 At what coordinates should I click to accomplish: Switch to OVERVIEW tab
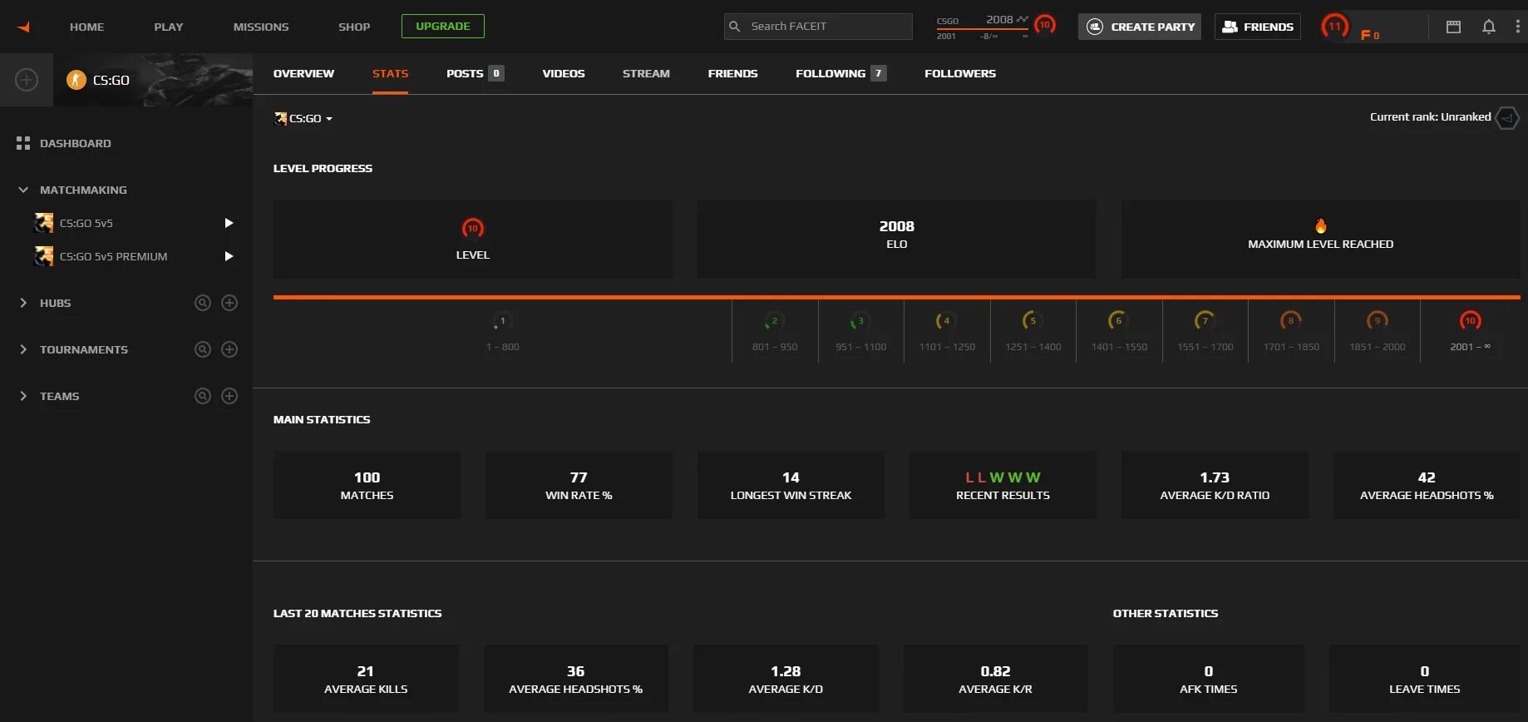tap(303, 73)
